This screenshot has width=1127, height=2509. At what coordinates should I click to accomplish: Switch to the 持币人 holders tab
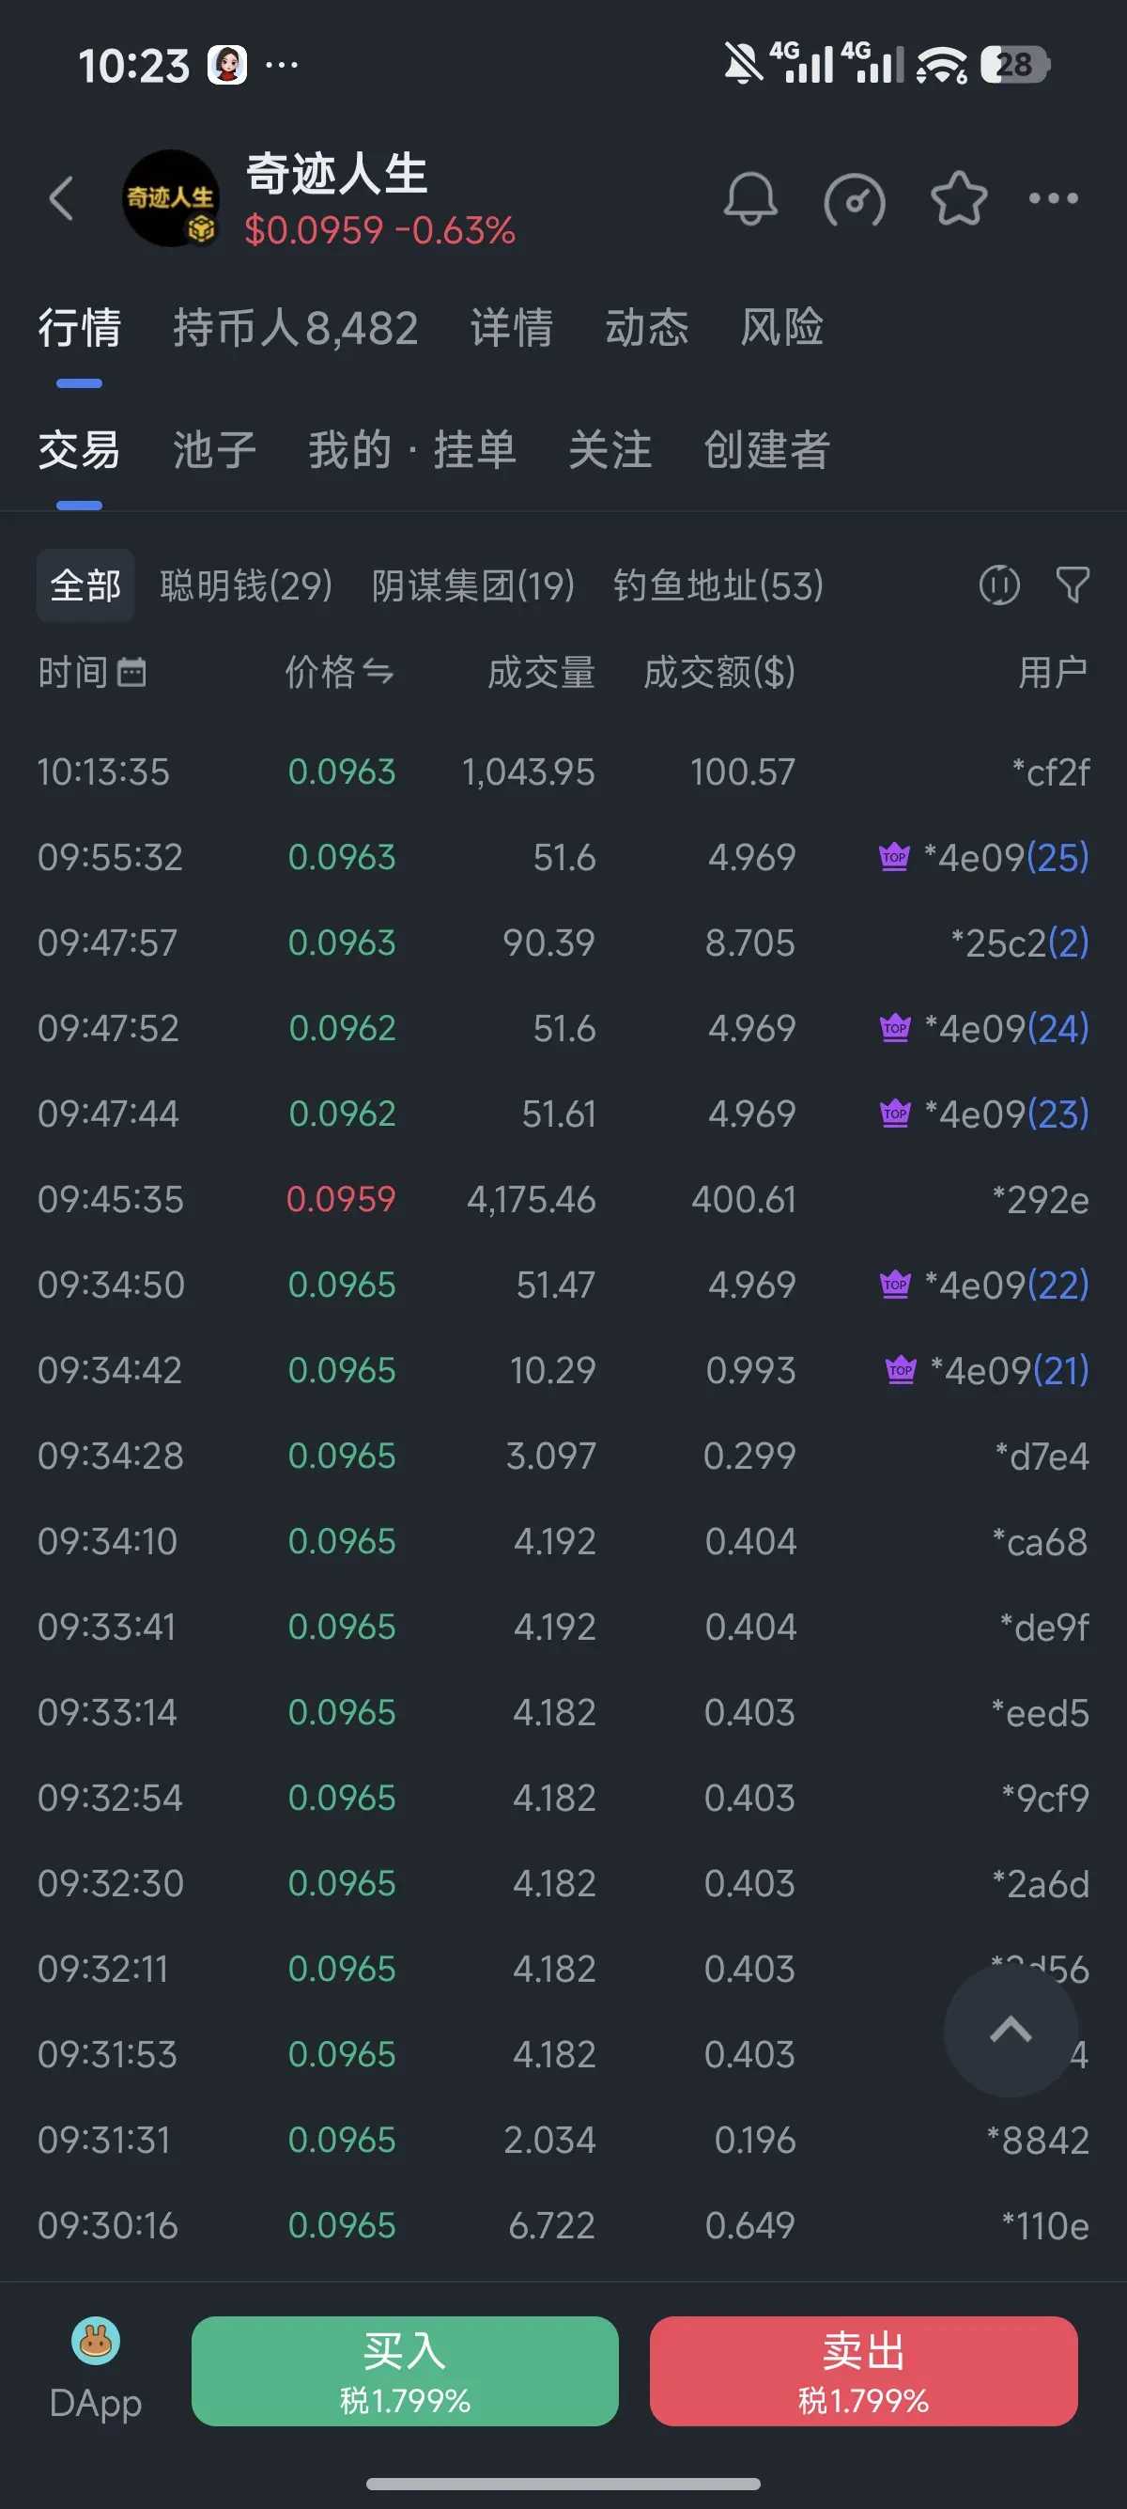coord(295,328)
